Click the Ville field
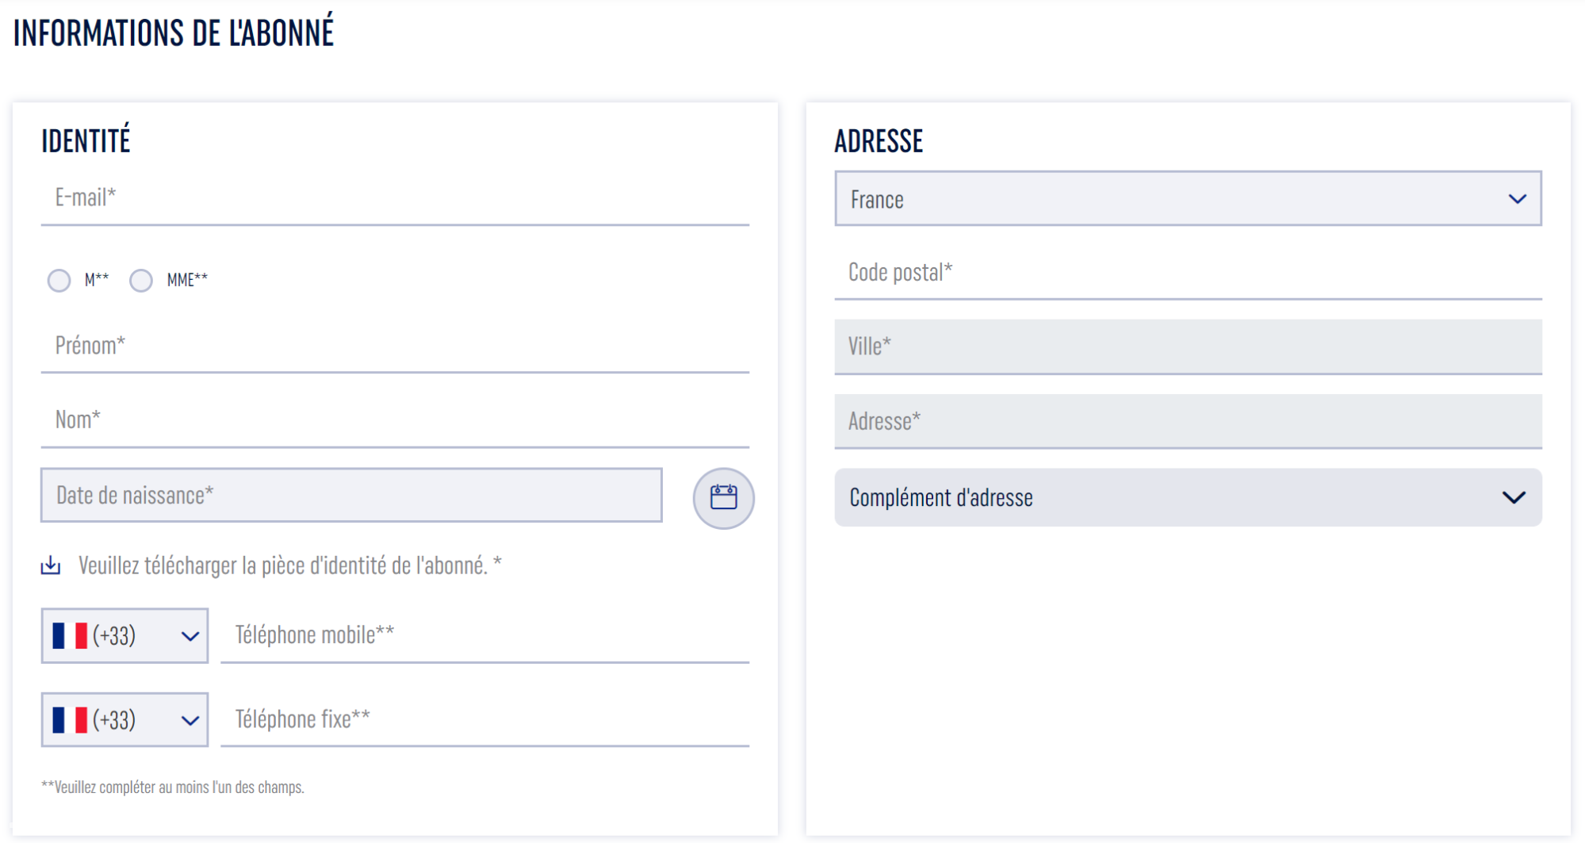The height and width of the screenshot is (843, 1585). [1188, 347]
